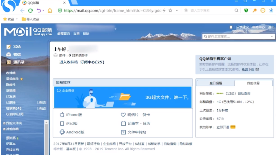Open 邮箱首页 link

63,33
